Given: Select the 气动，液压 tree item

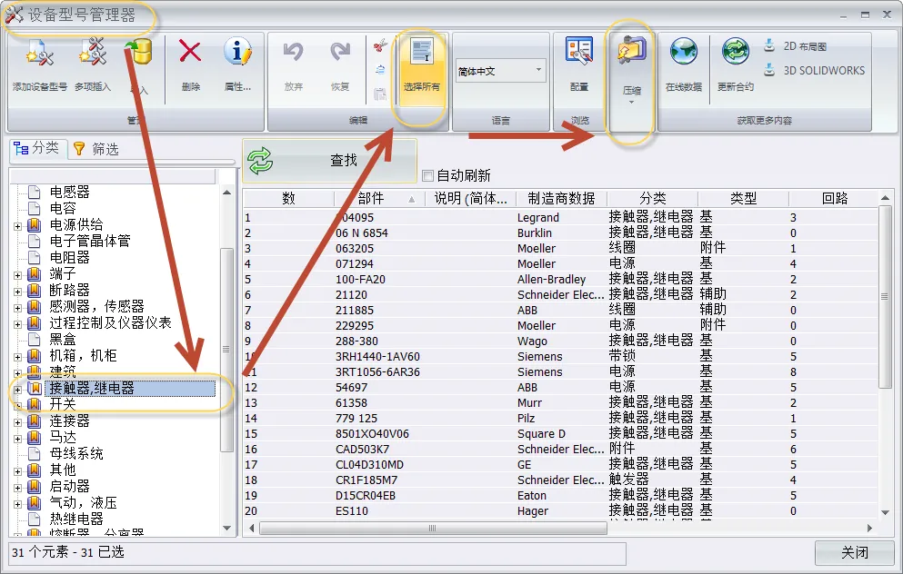Looking at the screenshot, I should [x=83, y=502].
